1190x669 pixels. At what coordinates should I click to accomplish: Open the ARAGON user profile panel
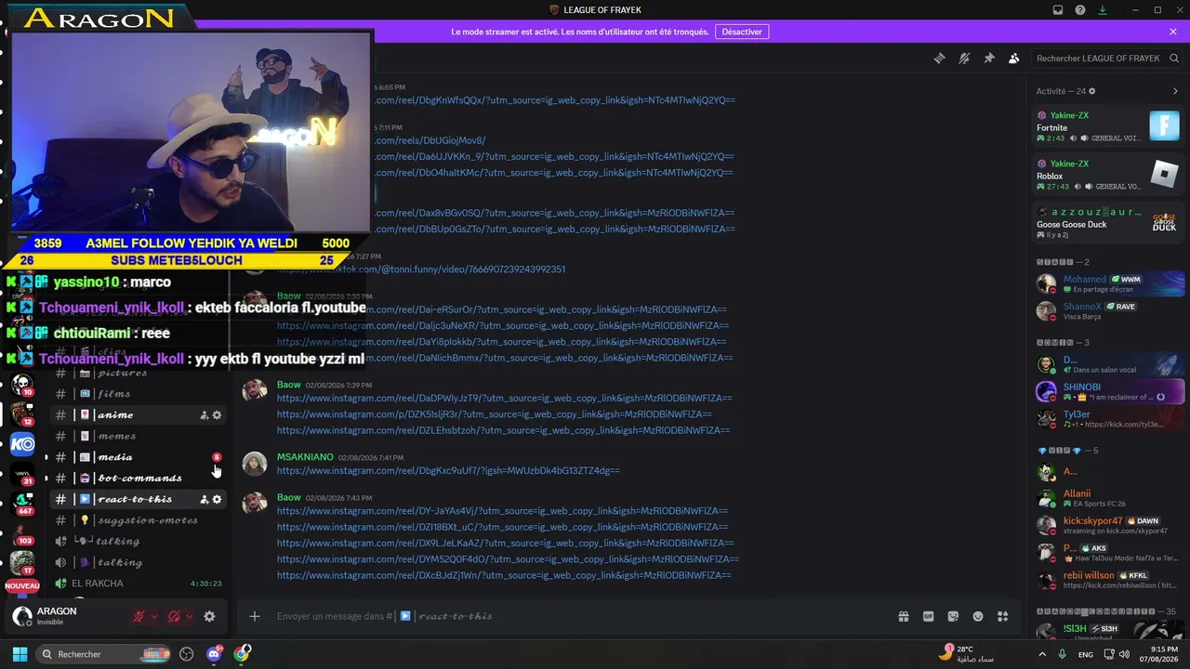pos(67,616)
